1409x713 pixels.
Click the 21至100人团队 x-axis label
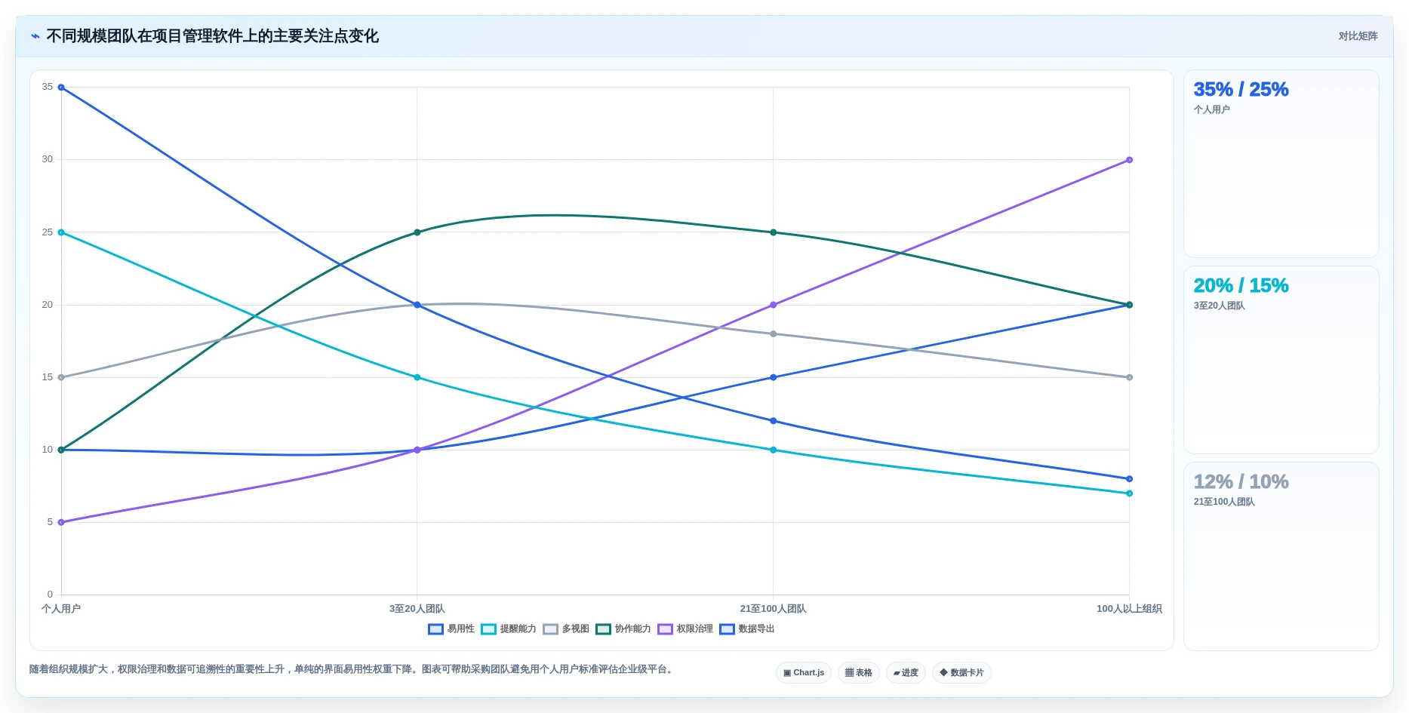[x=773, y=609]
